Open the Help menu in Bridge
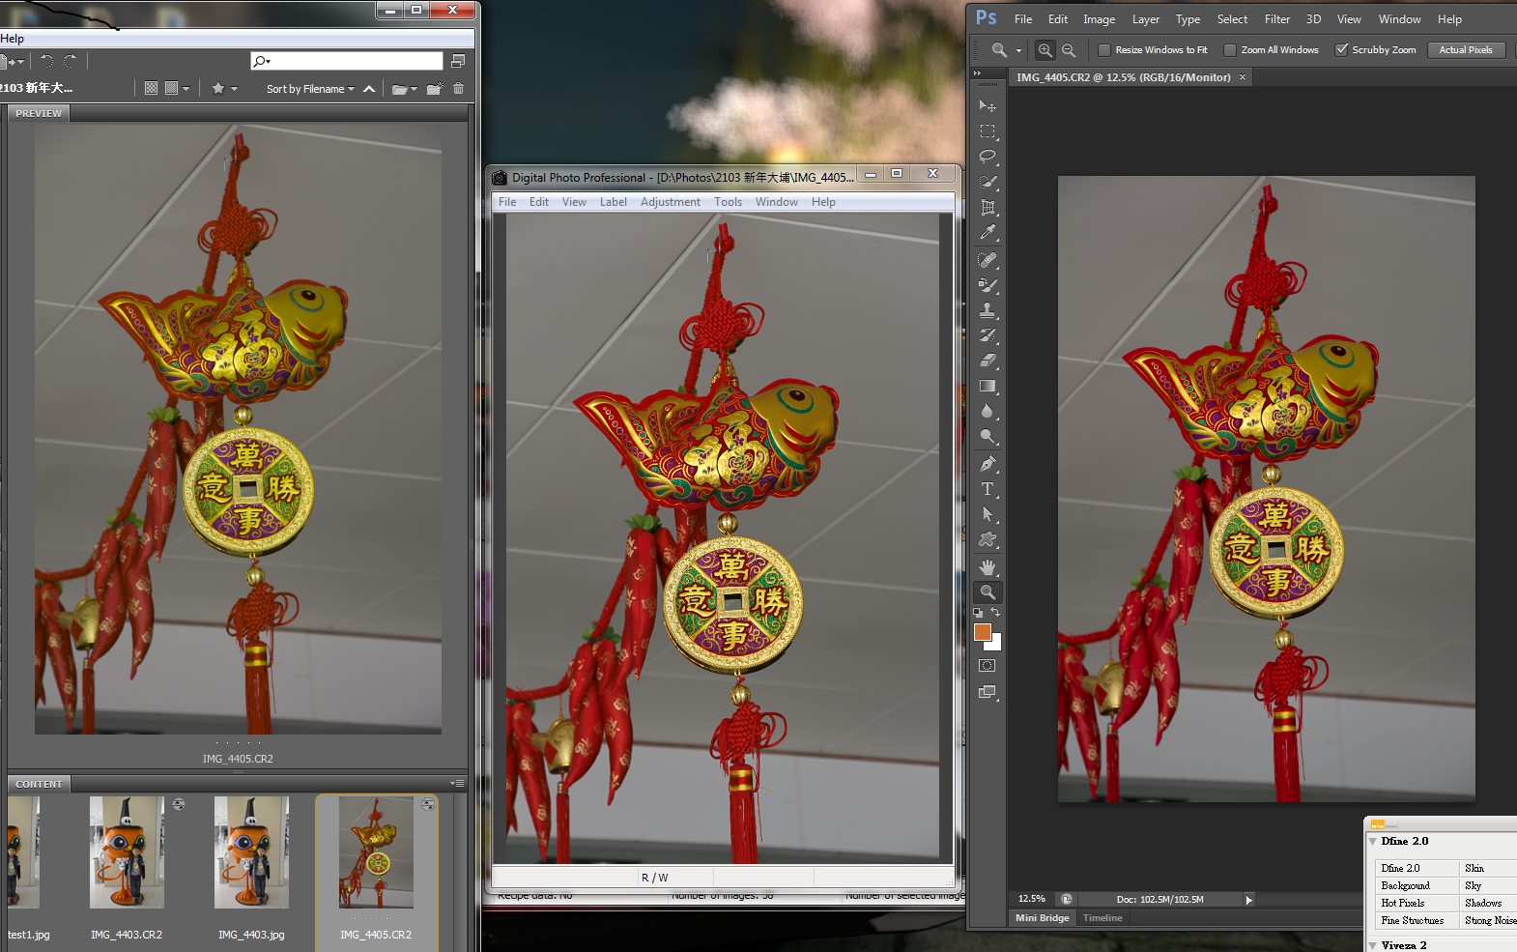The image size is (1517, 952). tap(13, 39)
